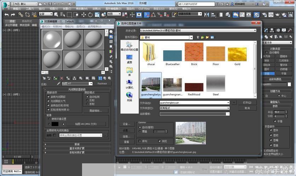Viewport: 296px width, 176px height.
Task: Open the 文件名 dropdown arrow
Action: point(228,102)
